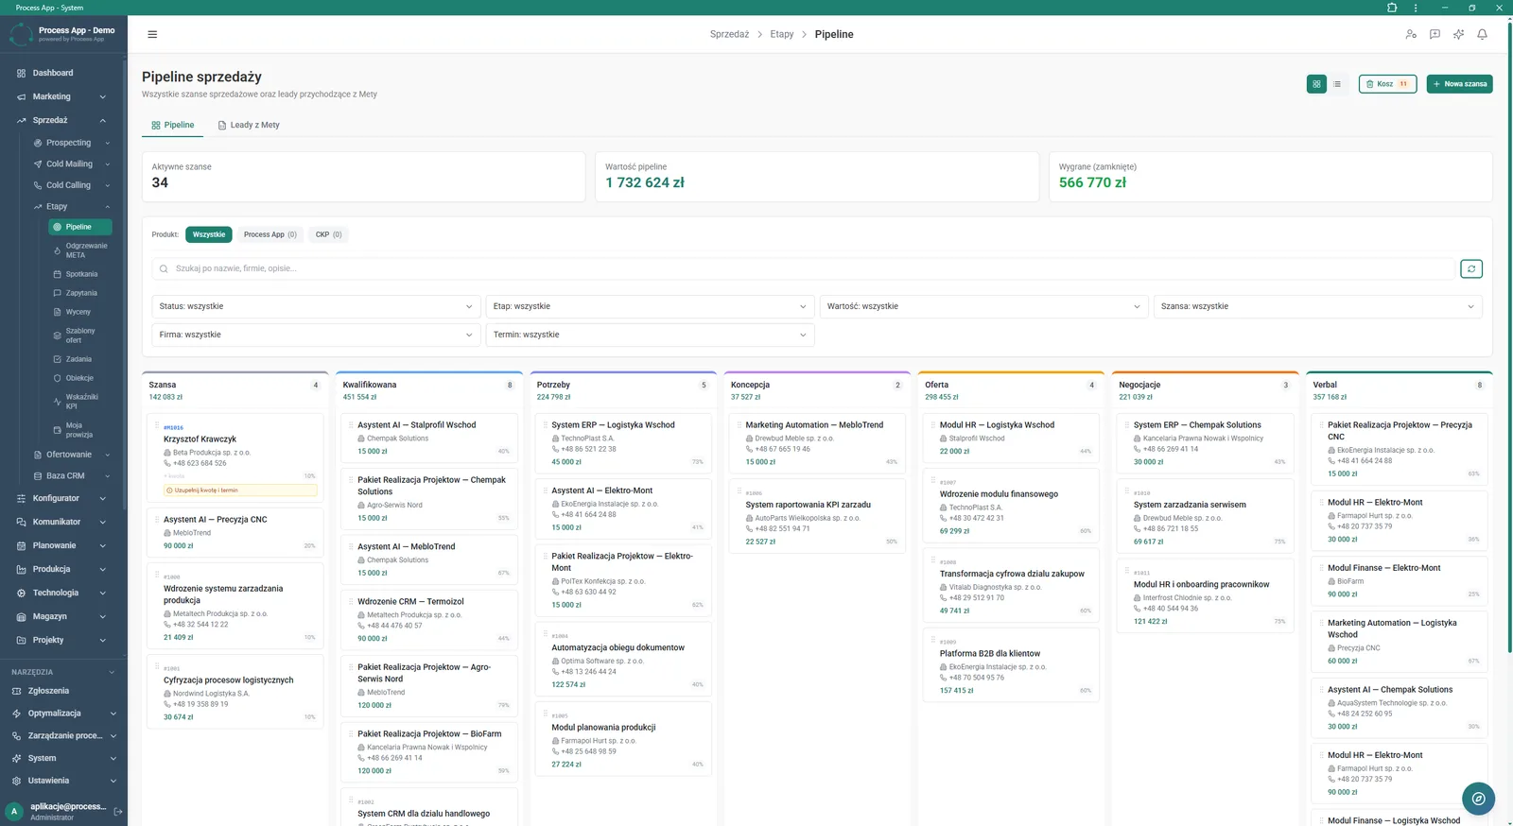Viewport: 1513px width, 826px height.
Task: Expand the Cold Calling submenu
Action: coord(72,185)
